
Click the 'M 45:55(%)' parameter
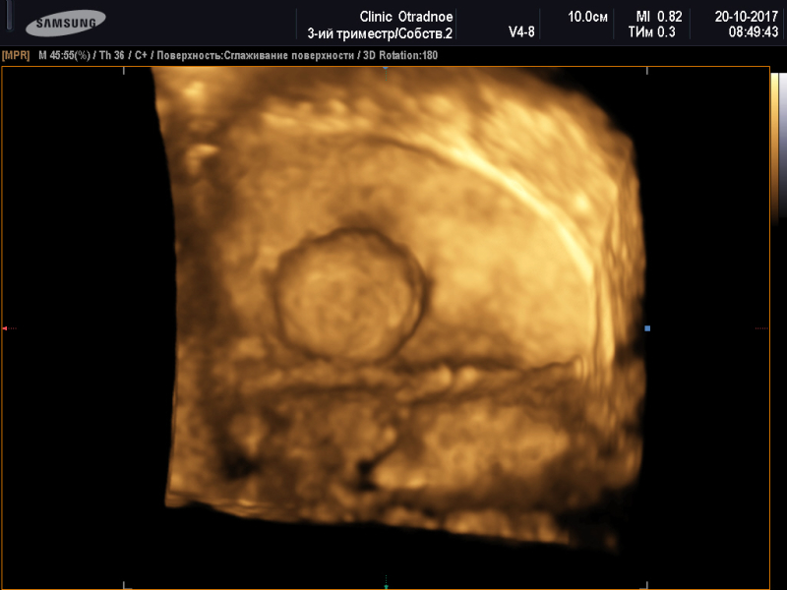64,55
